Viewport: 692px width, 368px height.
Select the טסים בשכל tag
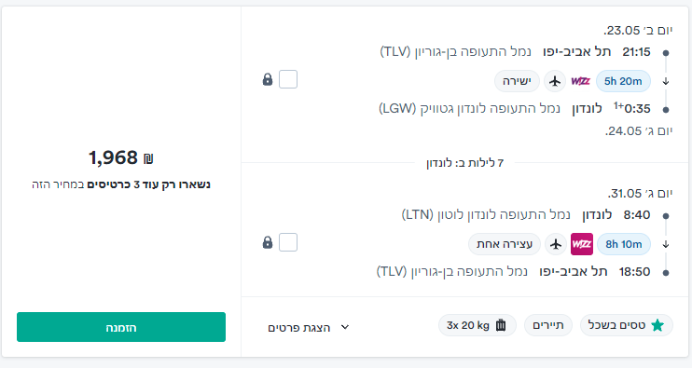626,325
